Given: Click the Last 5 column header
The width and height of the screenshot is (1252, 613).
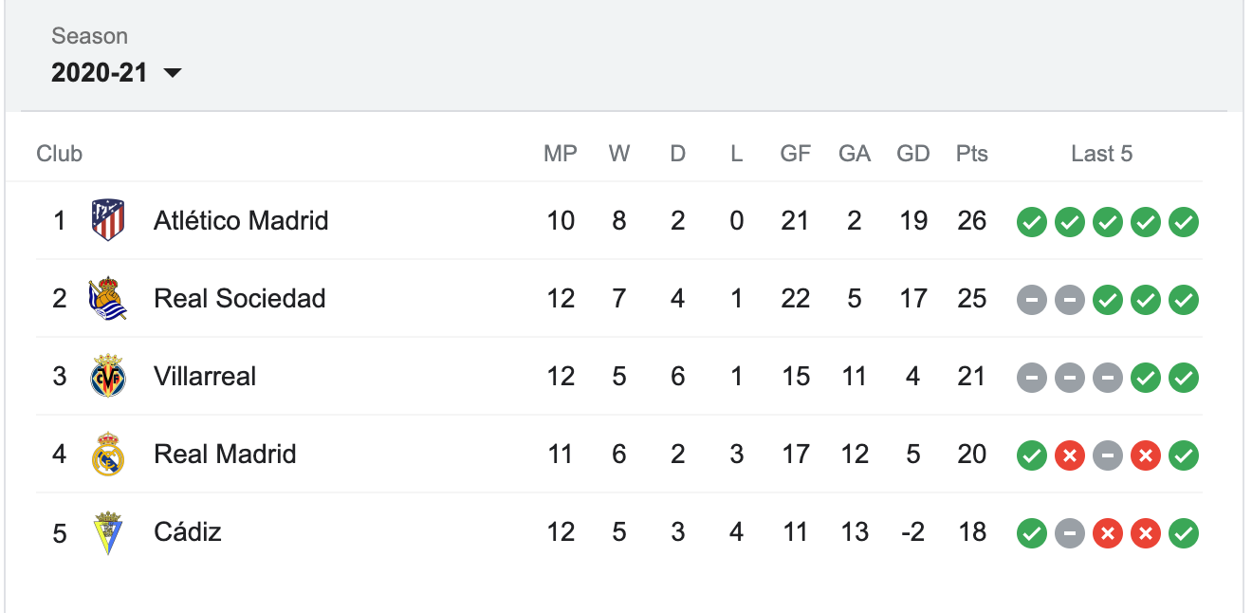Looking at the screenshot, I should [1101, 154].
